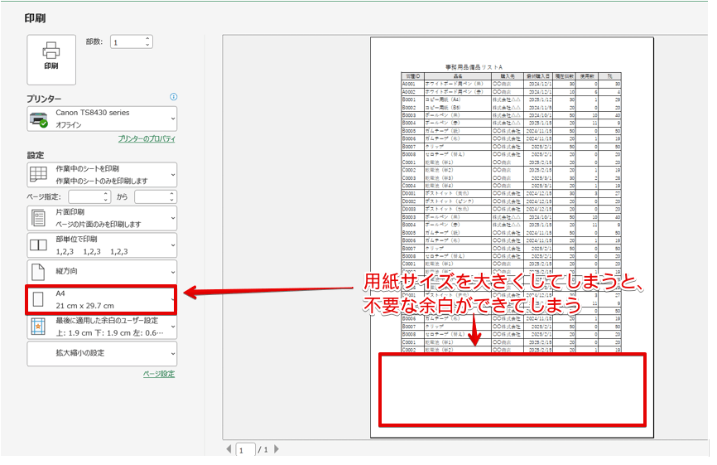Click the margins icon for 余白のユーザー設定
717x465 pixels.
(x=38, y=326)
